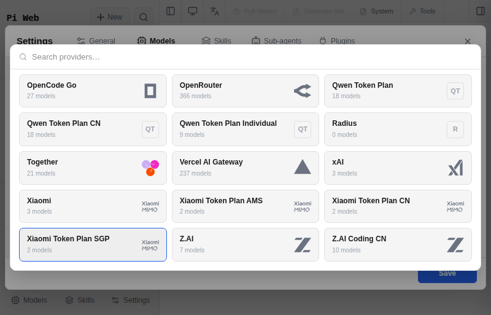Click the search button next to New
This screenshot has height=315, width=491.
pyautogui.click(x=144, y=17)
